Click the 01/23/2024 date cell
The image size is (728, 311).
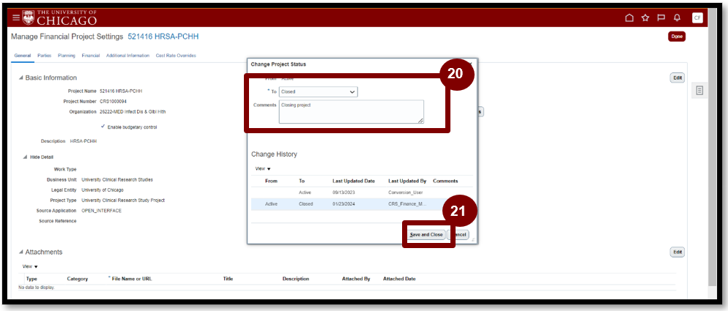344,203
